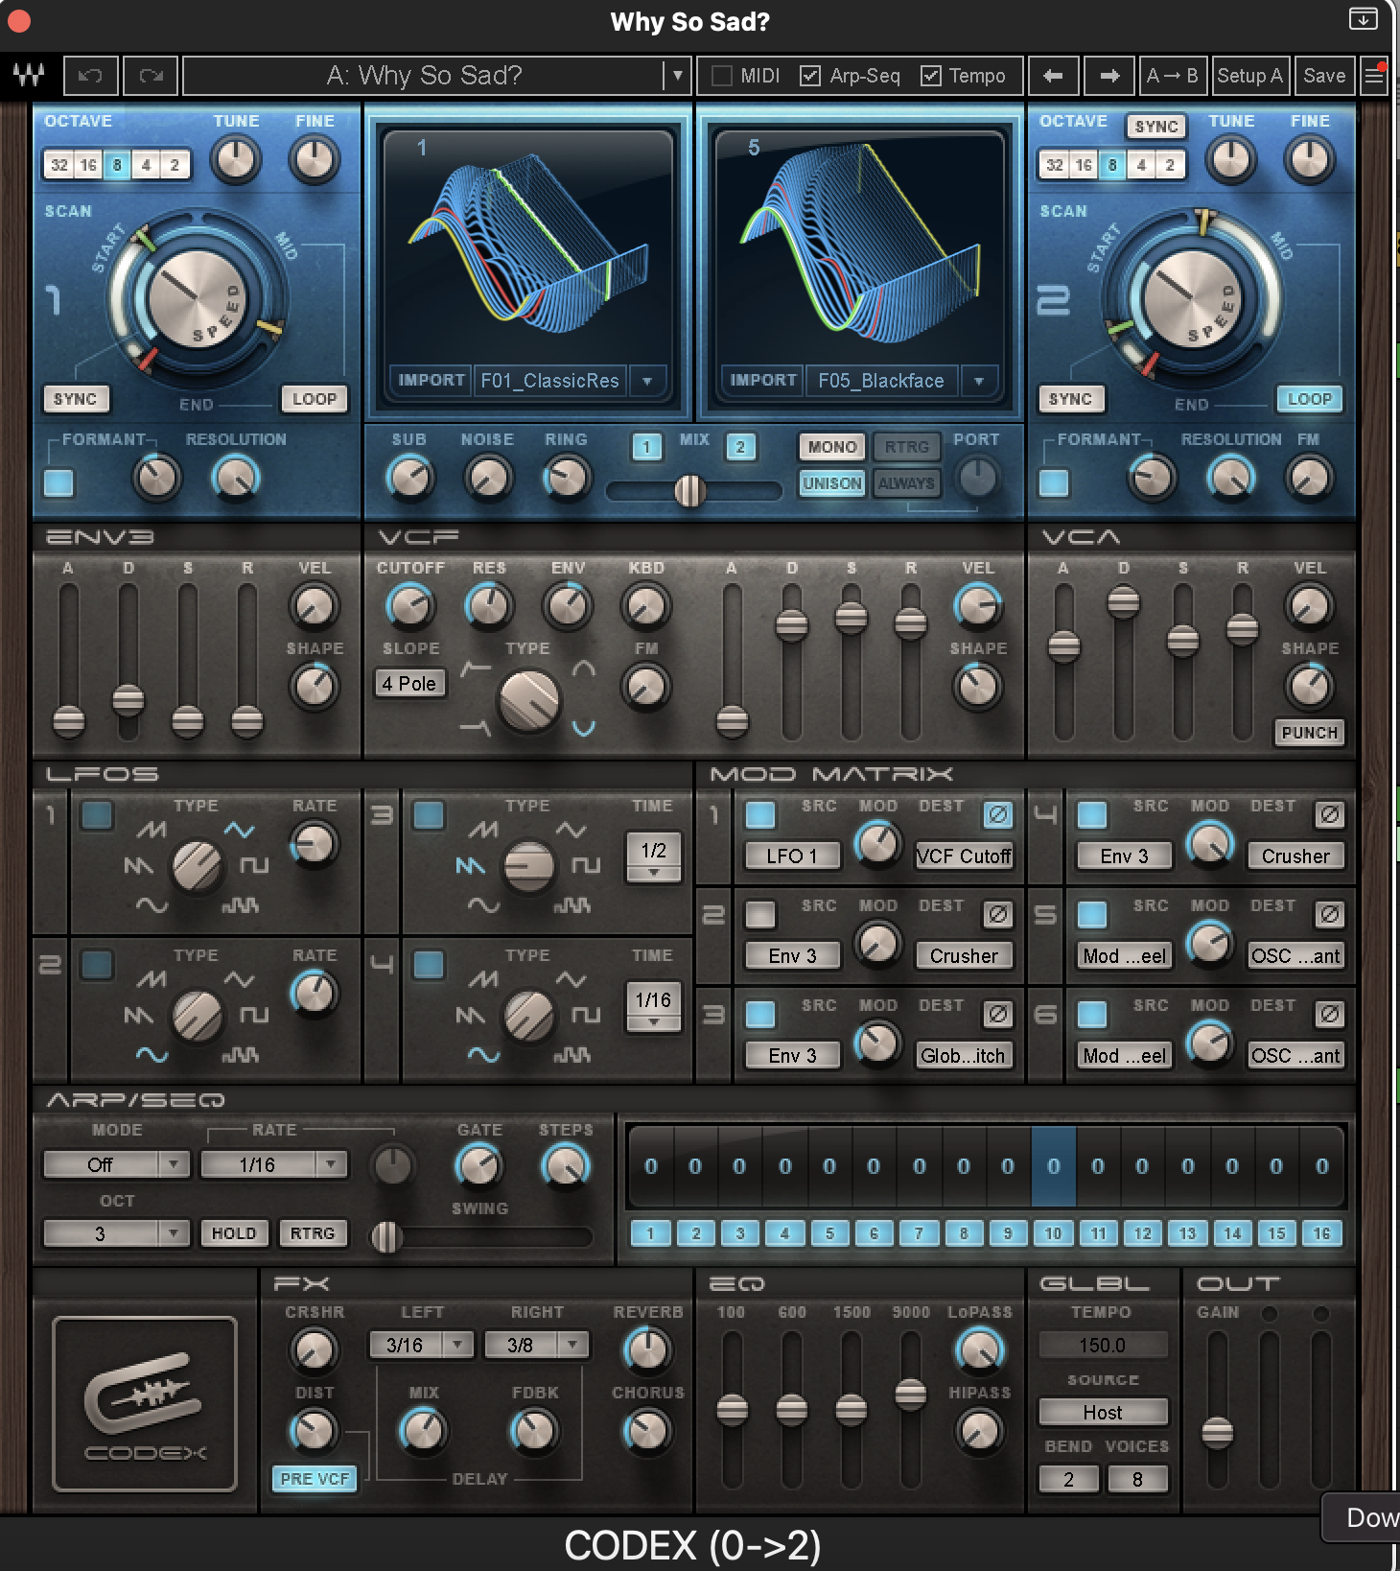Invert polarity of mod matrix slot 6
The height and width of the screenshot is (1571, 1400).
click(x=1330, y=1015)
